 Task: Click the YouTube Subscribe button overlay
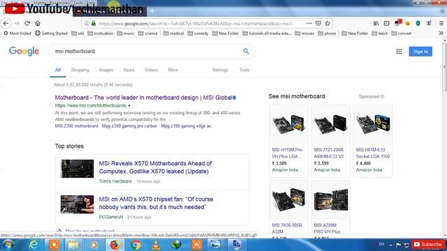428,244
